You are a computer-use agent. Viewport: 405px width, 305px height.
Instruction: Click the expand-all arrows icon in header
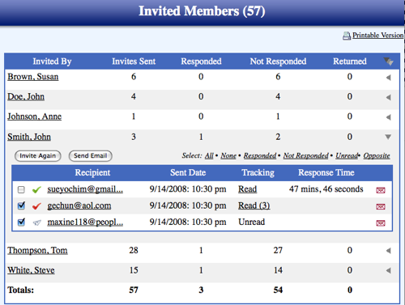[389, 61]
